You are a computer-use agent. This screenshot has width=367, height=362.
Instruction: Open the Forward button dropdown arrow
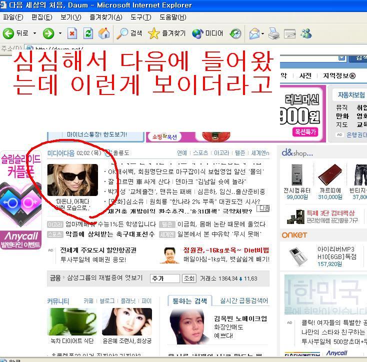(60, 33)
